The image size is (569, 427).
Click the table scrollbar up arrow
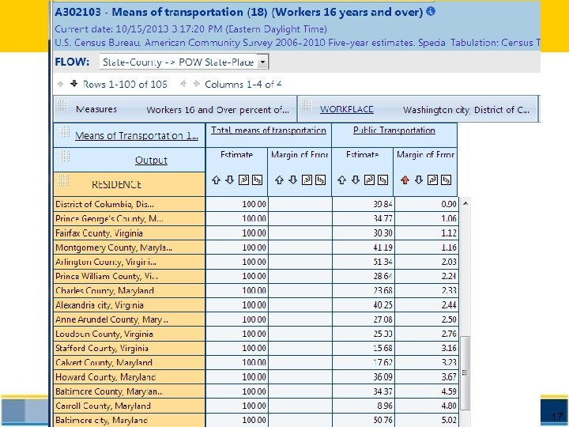[x=465, y=203]
